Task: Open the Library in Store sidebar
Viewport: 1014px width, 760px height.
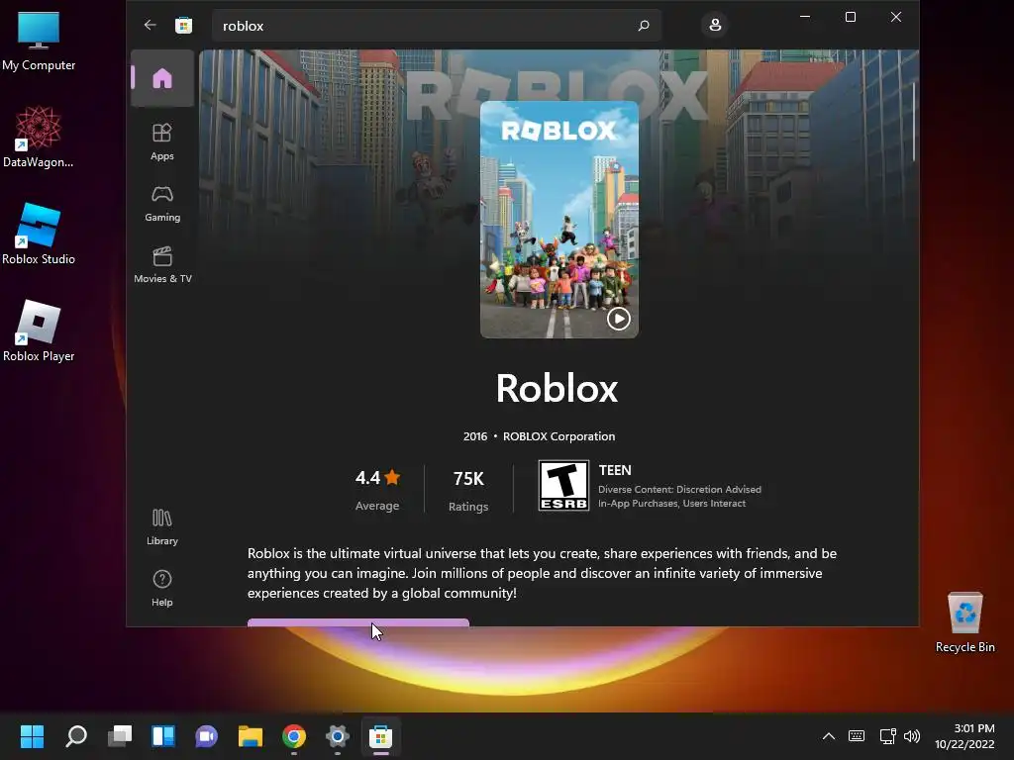Action: click(x=162, y=526)
